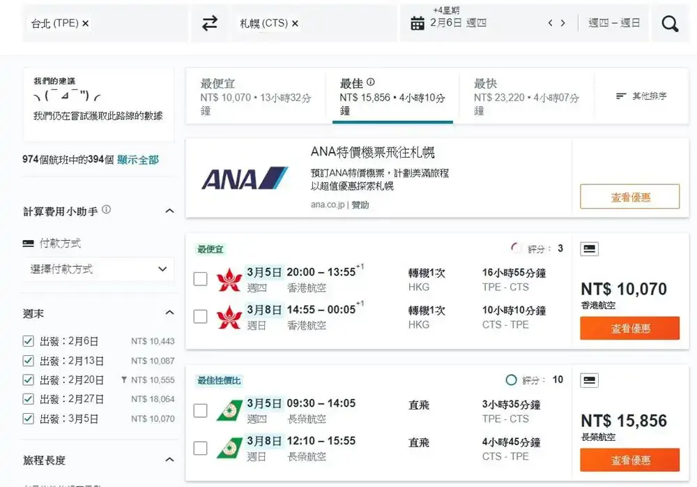Image resolution: width=697 pixels, height=487 pixels.
Task: Go to previous departure date
Action: [x=551, y=23]
